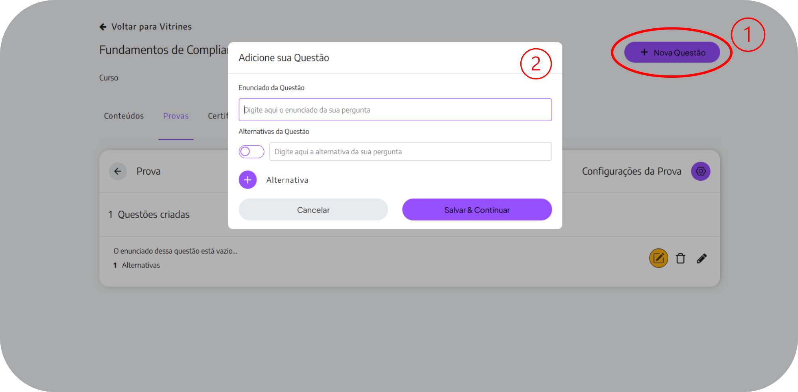Click the orange edit question icon
The width and height of the screenshot is (798, 392).
point(658,258)
